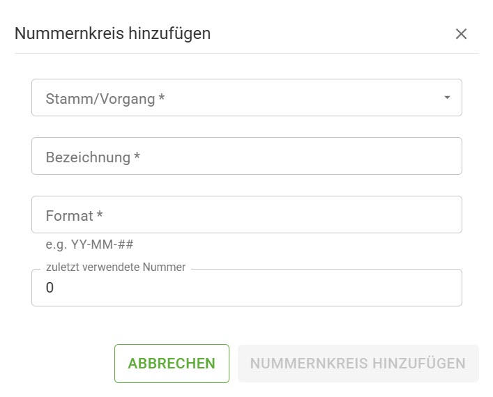
Task: Click the Bezeichnung placeholder label
Action: 88,157
